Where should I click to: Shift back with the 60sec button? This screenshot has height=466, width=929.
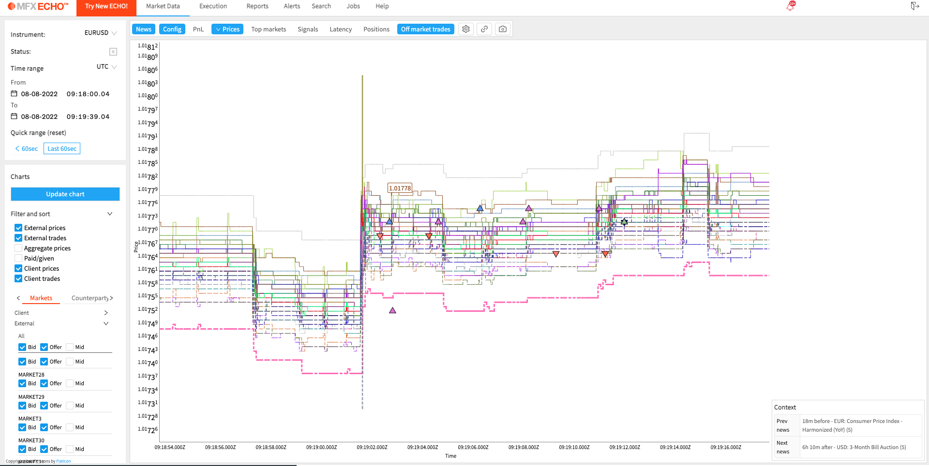(26, 148)
